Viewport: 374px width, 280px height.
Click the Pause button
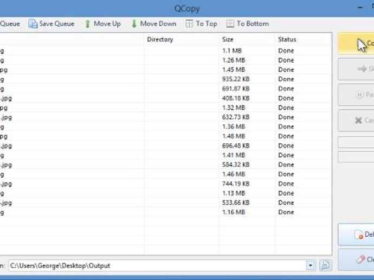356,95
